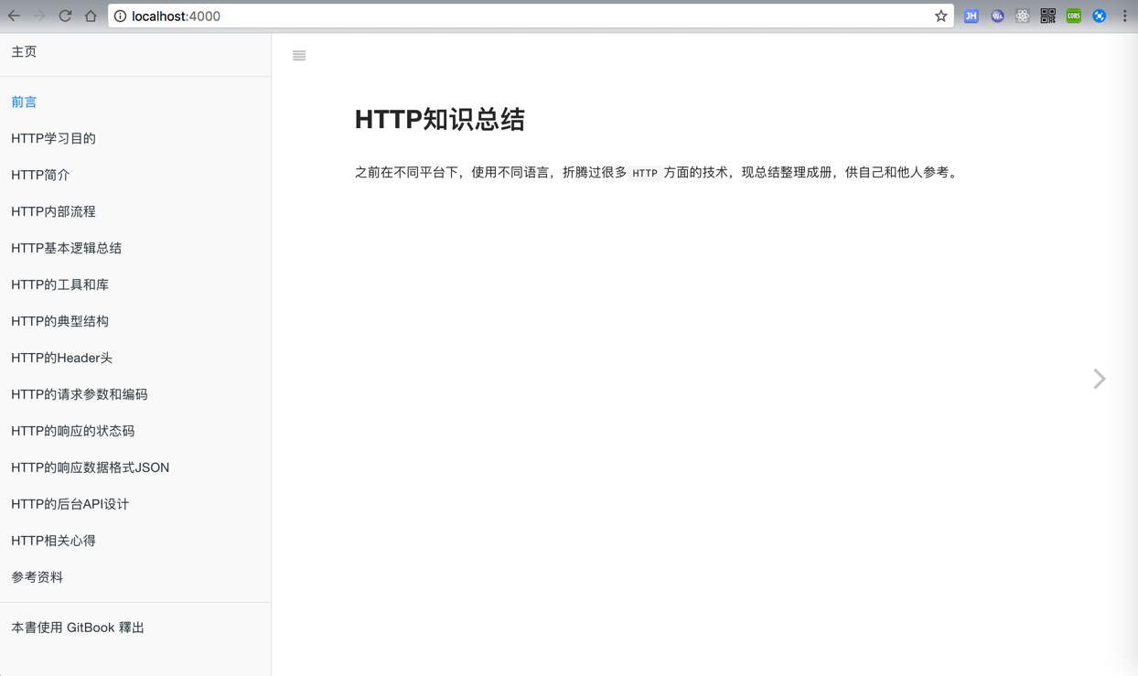
Task: Focus the localhost:4000 address bar
Action: [531, 16]
